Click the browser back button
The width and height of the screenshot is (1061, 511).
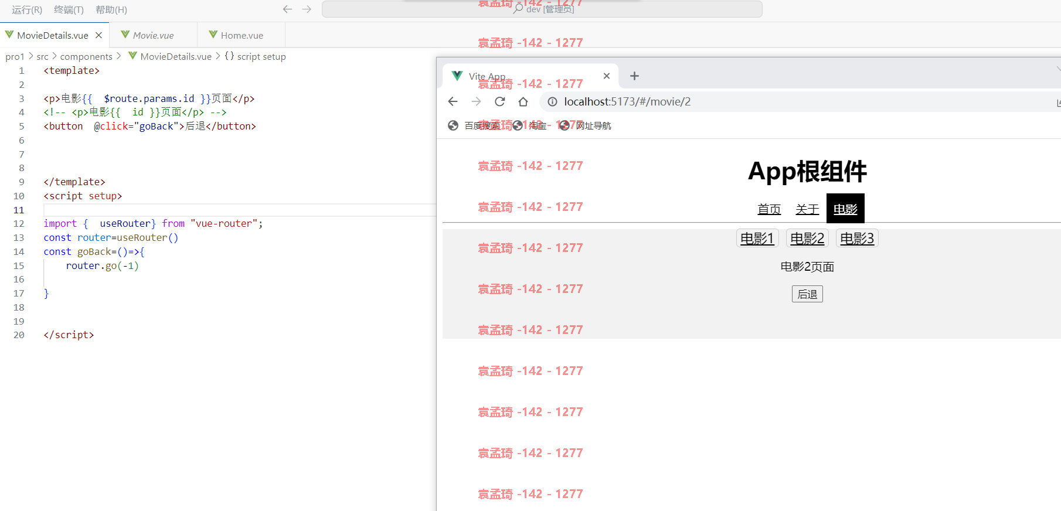point(453,101)
